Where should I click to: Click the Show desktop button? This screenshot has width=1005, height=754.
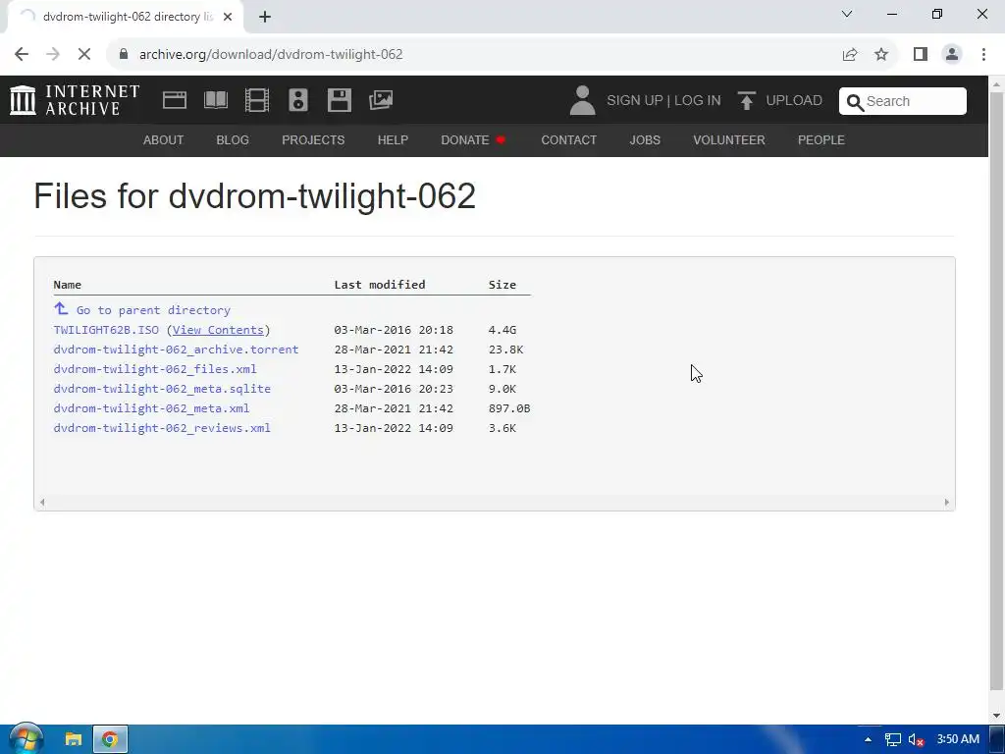point(997,739)
